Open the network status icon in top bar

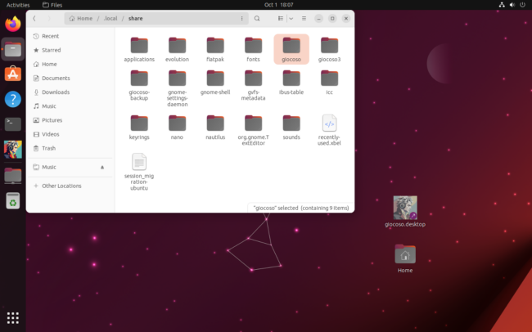click(x=502, y=5)
